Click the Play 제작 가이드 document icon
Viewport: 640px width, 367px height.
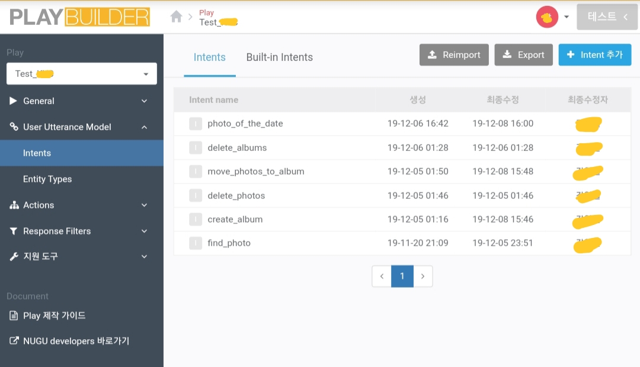coord(14,316)
